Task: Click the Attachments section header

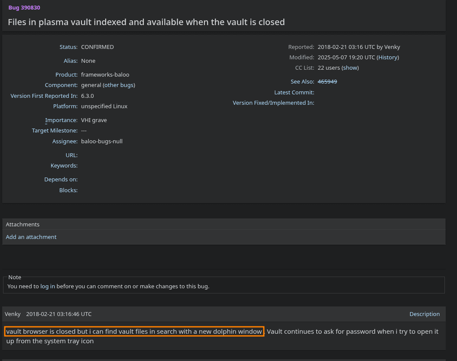Action: [x=23, y=225]
